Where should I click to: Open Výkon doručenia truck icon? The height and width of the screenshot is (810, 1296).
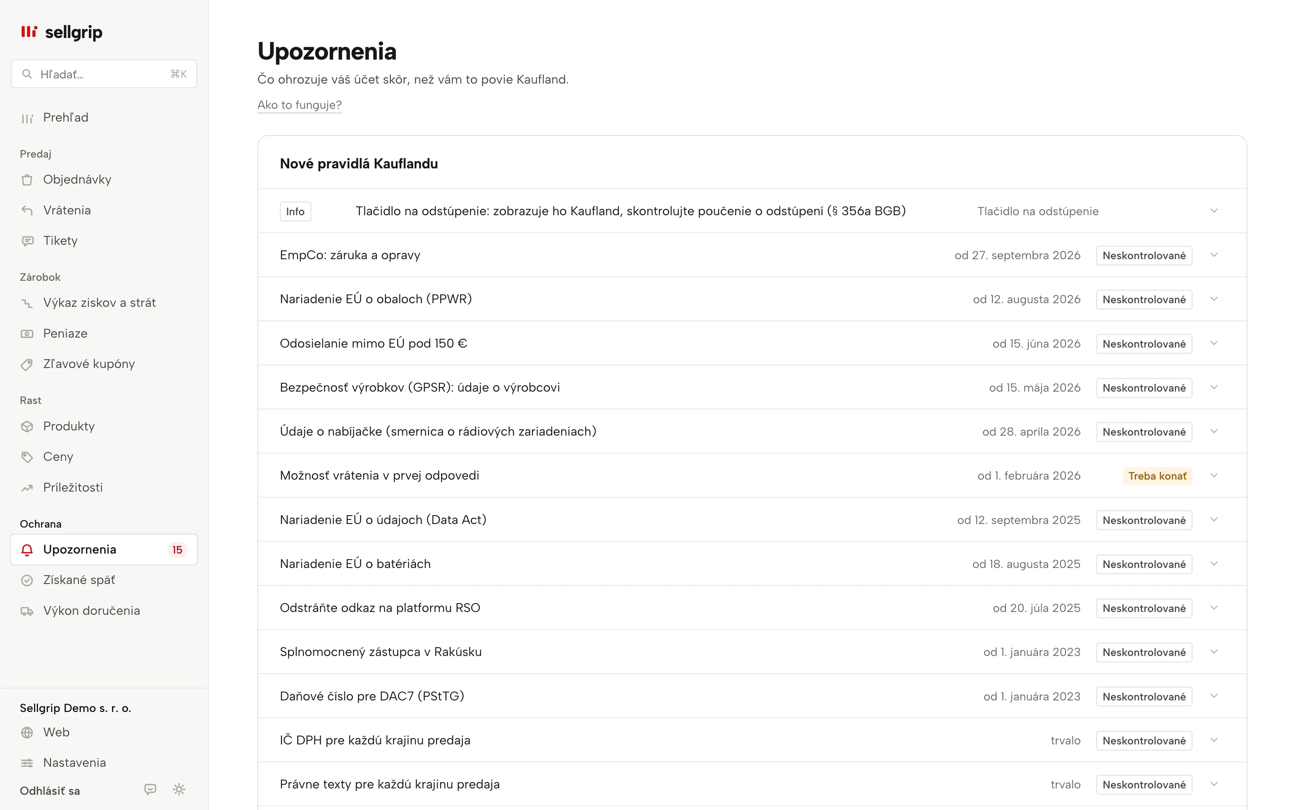[27, 611]
